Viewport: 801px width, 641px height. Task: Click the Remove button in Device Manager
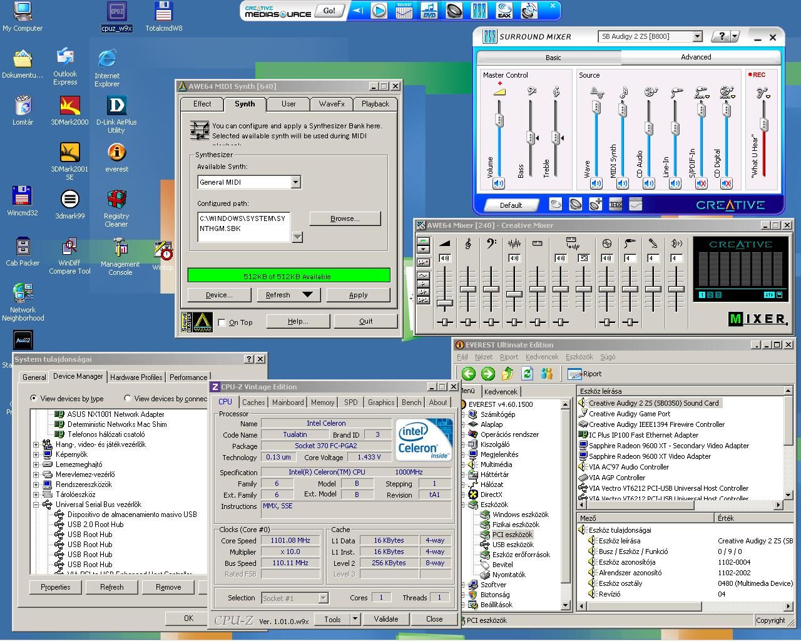pos(168,587)
